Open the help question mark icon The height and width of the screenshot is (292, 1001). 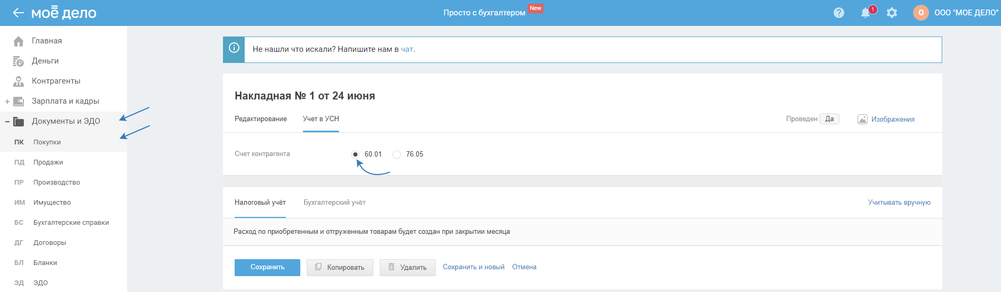pyautogui.click(x=838, y=13)
